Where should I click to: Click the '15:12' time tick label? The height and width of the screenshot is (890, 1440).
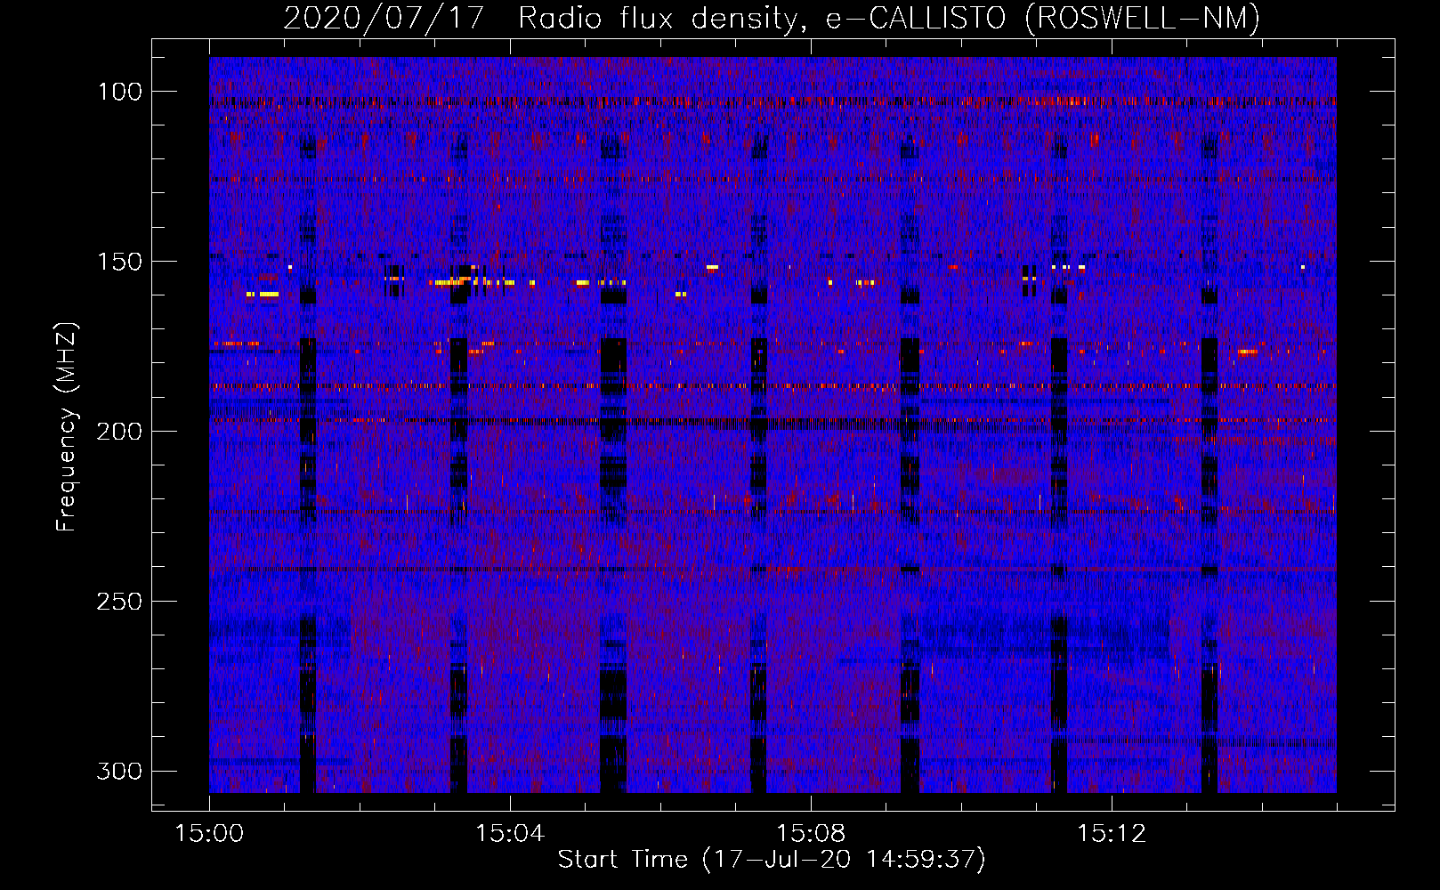[1112, 834]
